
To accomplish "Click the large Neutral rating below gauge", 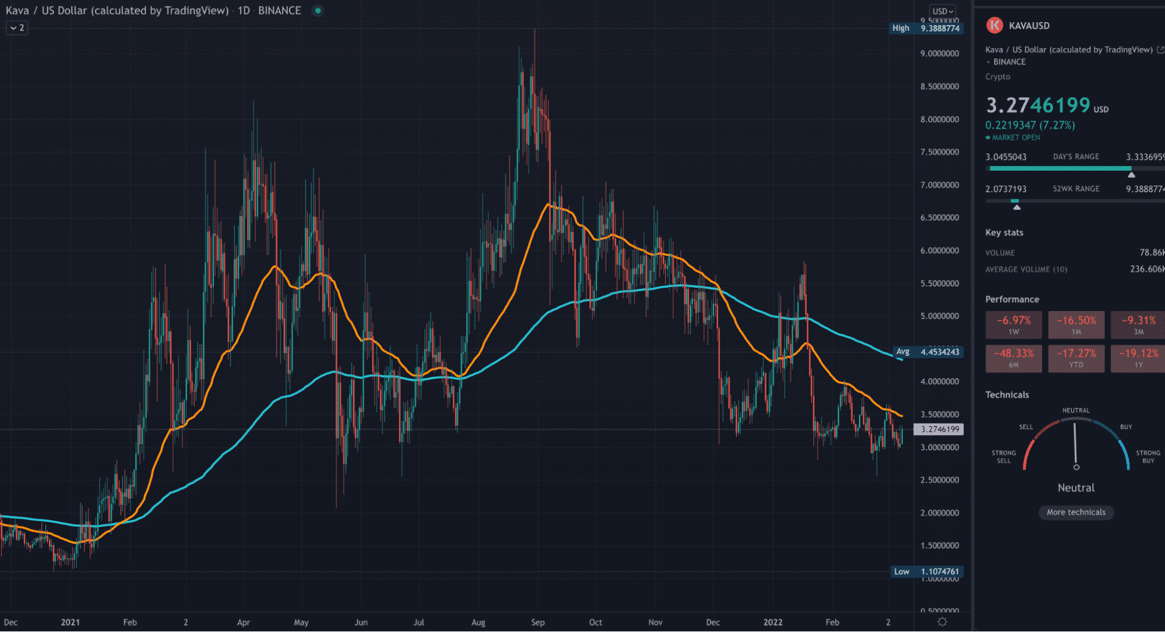I will coord(1076,488).
